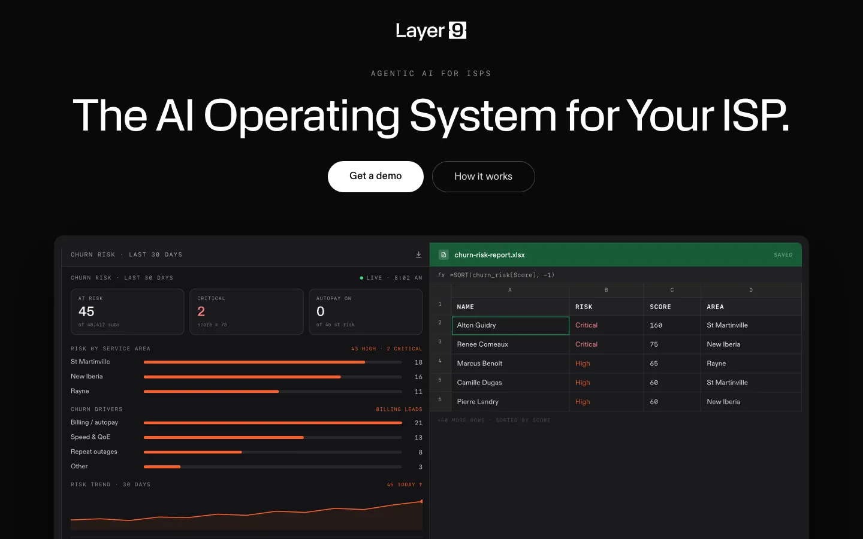Click the Get a demo button
863x539 pixels.
click(x=376, y=176)
